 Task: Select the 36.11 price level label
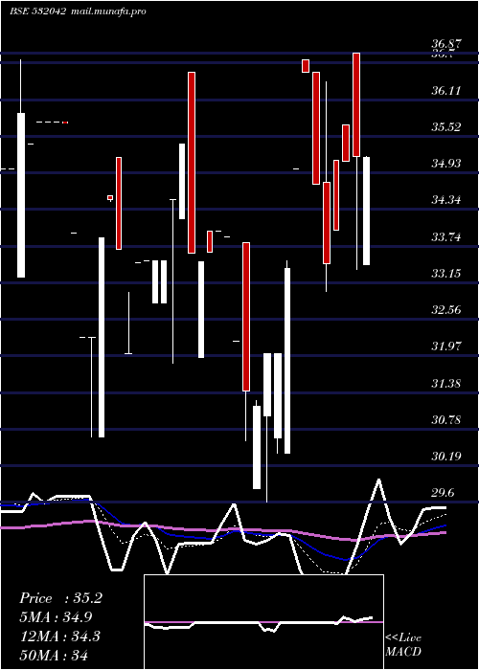coord(446,91)
